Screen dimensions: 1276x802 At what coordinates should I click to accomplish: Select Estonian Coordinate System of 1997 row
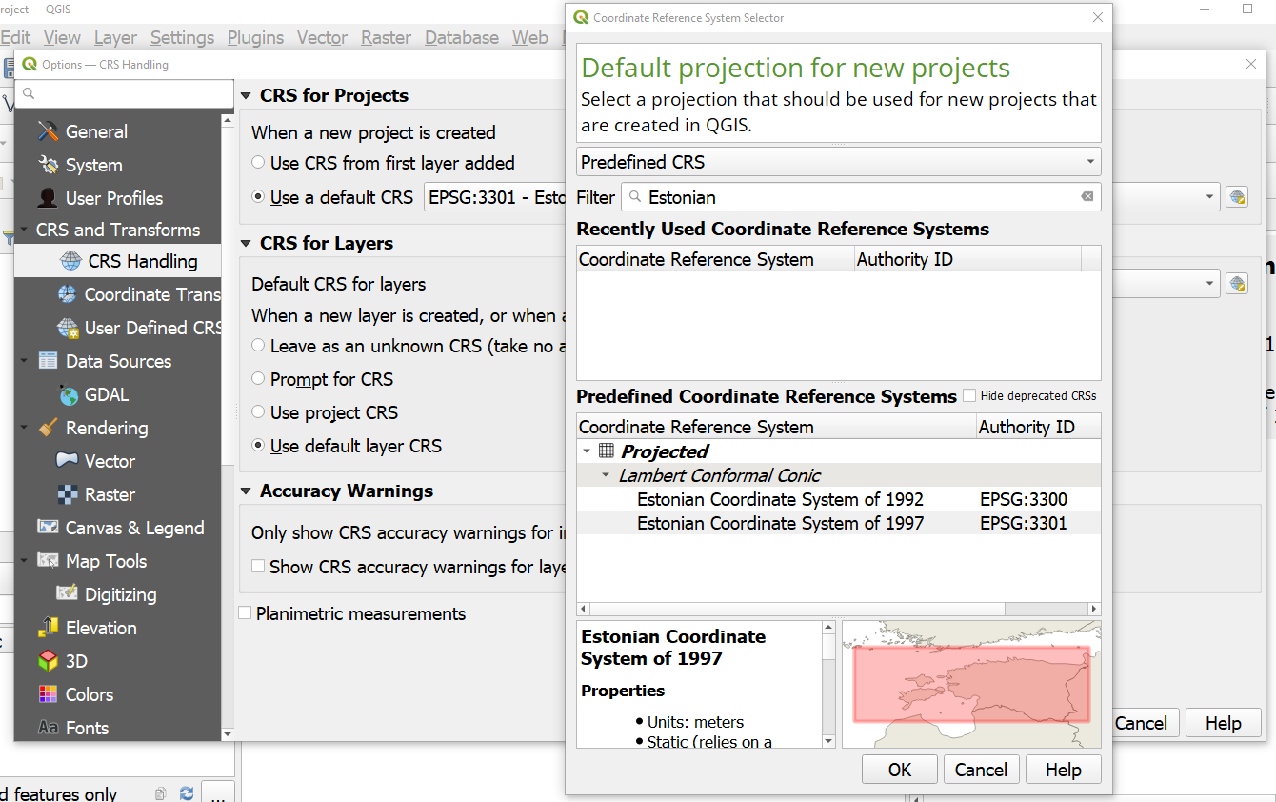(838, 523)
